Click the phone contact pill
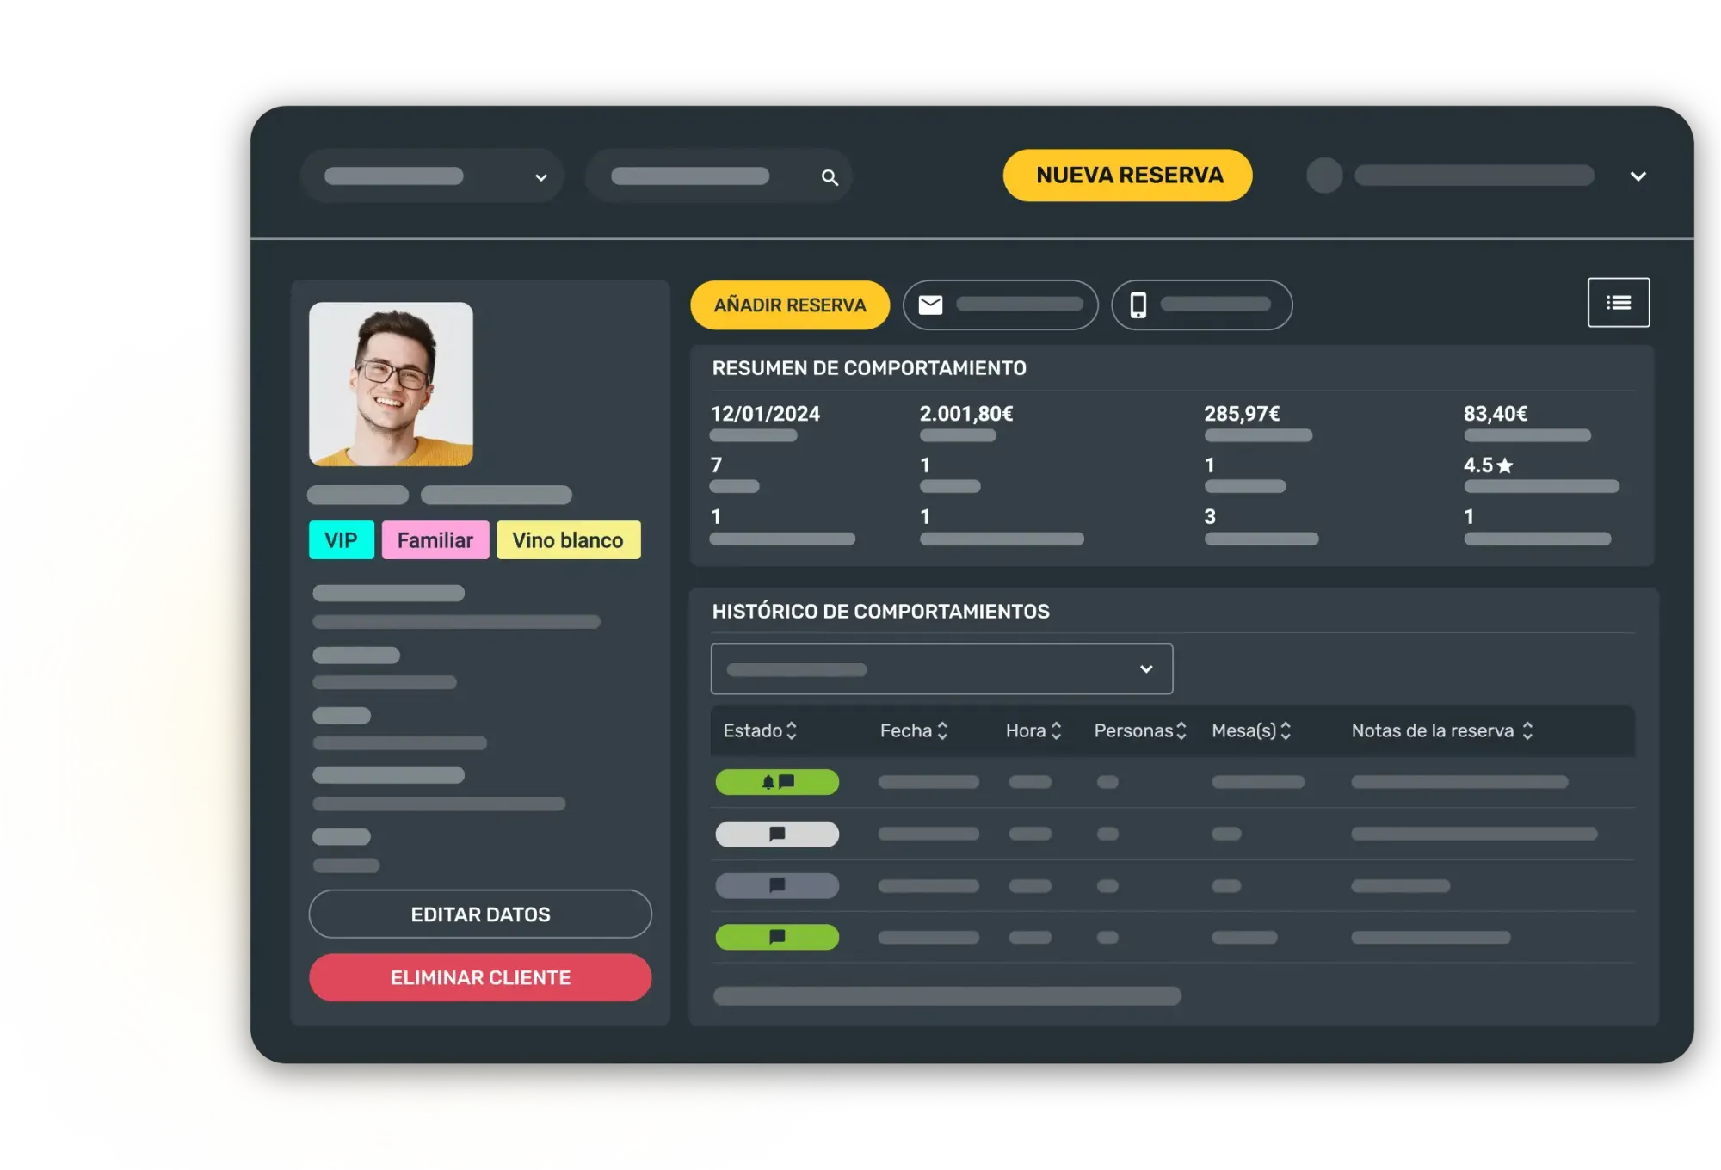Screen dimensions: 1721x1170 1201,305
